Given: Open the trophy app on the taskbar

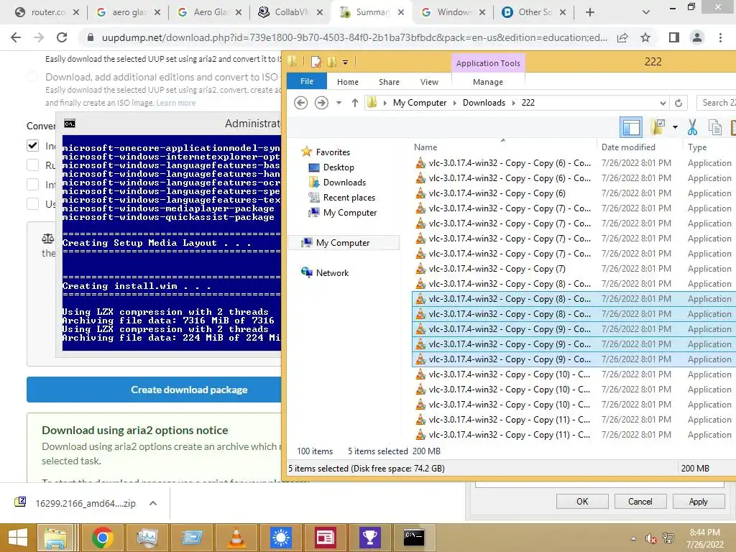Looking at the screenshot, I should point(370,538).
